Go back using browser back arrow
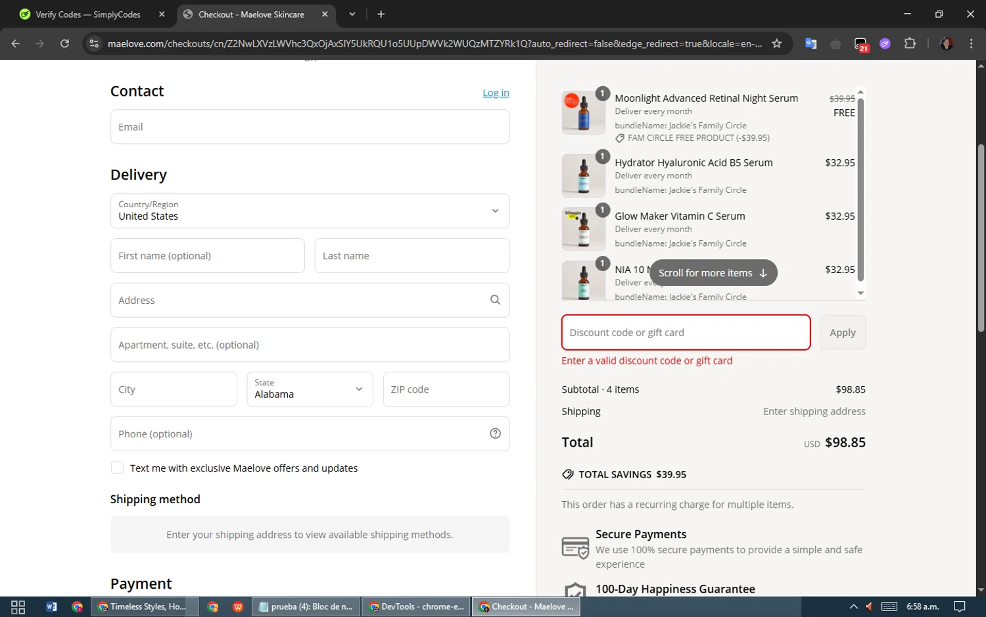The width and height of the screenshot is (986, 617). (15, 43)
